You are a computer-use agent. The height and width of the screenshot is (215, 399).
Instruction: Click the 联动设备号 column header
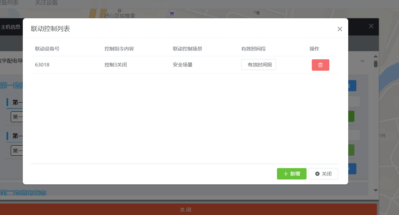[x=47, y=49]
